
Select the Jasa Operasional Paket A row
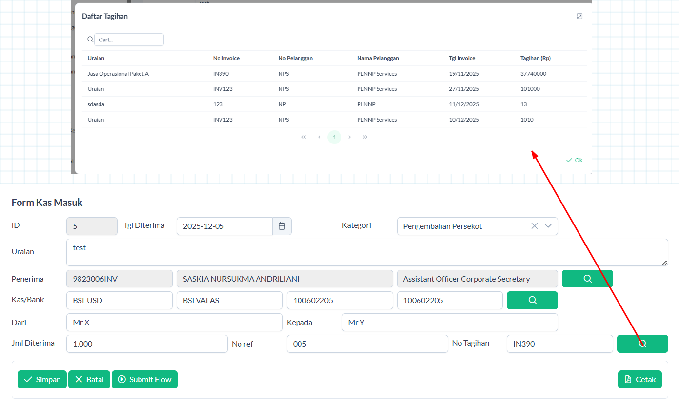click(x=118, y=74)
